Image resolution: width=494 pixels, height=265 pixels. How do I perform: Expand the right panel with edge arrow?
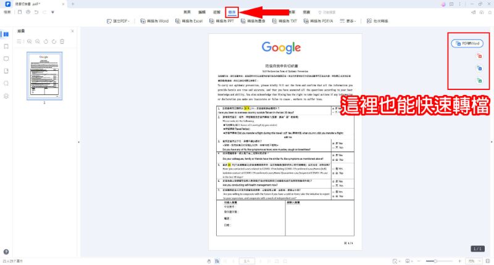click(492, 142)
